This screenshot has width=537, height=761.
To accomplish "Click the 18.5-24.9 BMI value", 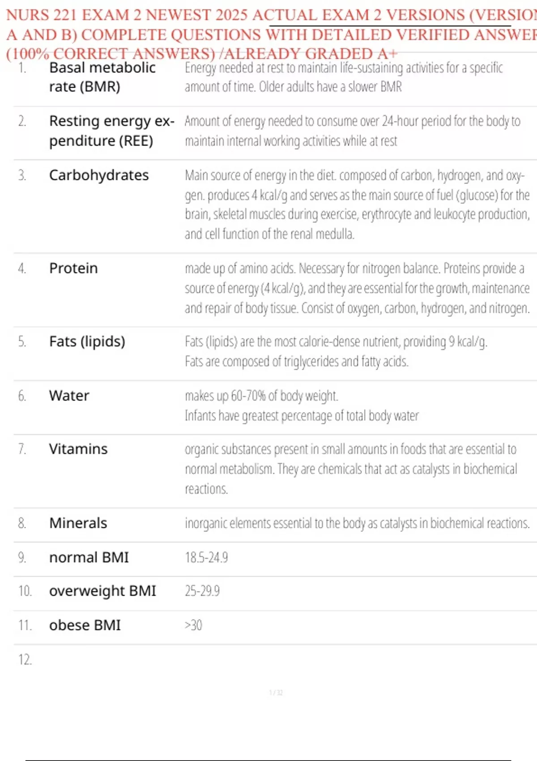I will [206, 557].
